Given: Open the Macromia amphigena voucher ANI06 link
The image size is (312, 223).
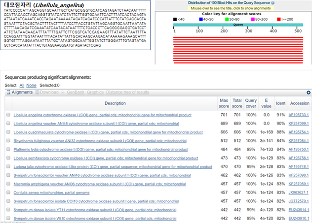Looking at the screenshot, I should pos(100,184).
